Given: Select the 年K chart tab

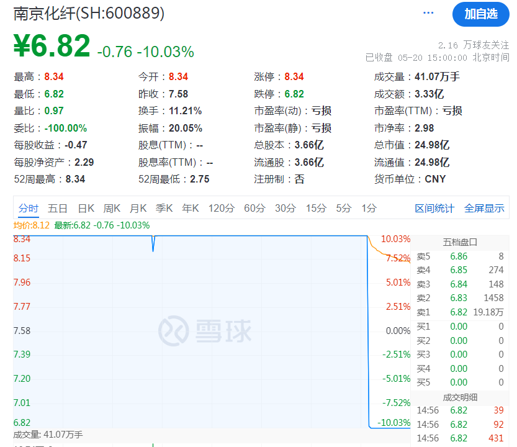Looking at the screenshot, I should click(x=191, y=208).
